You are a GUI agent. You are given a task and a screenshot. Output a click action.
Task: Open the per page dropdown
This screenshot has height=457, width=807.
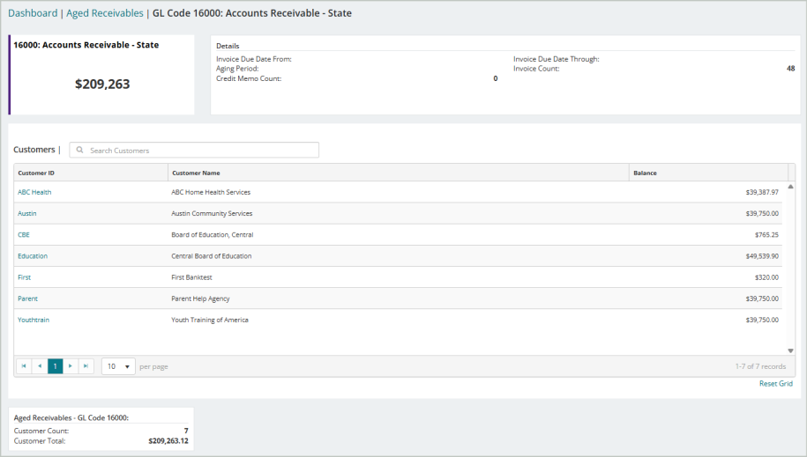pyautogui.click(x=118, y=366)
